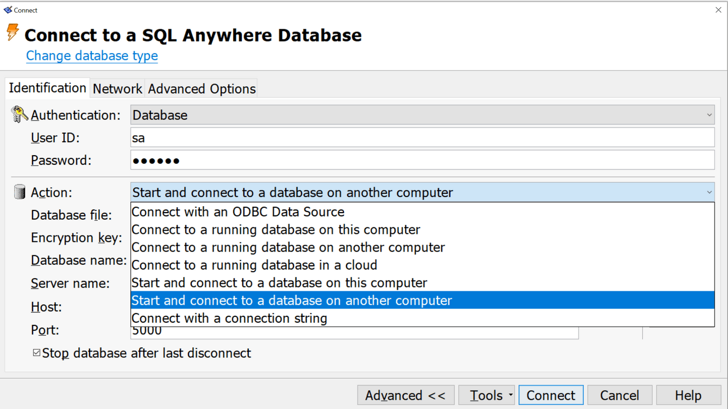
Task: Click the lightning bolt SQL Anywhere icon
Action: coord(12,33)
